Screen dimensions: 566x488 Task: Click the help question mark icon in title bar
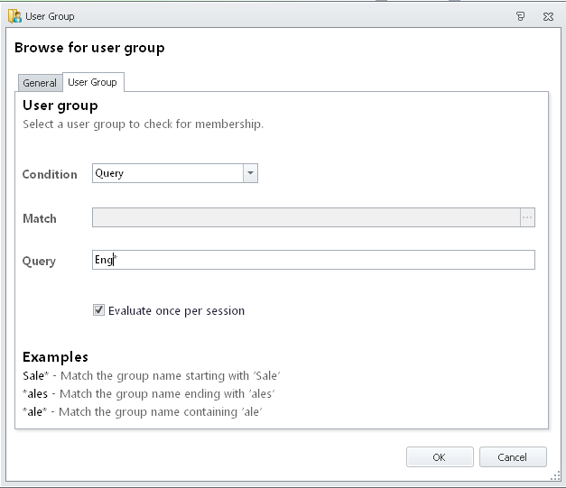tap(520, 16)
